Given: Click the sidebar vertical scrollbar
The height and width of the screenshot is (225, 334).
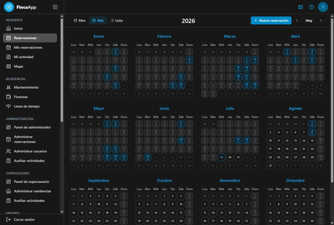Looking at the screenshot, I should [62, 70].
